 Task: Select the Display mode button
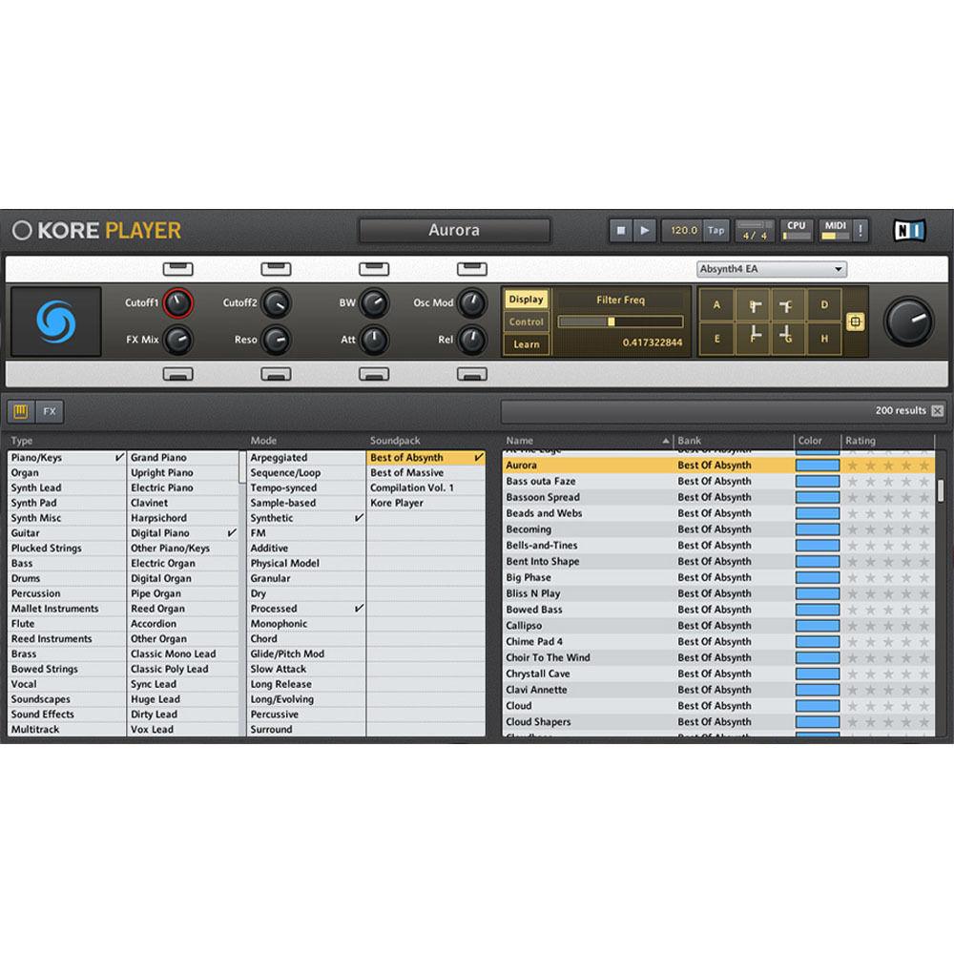pyautogui.click(x=526, y=300)
